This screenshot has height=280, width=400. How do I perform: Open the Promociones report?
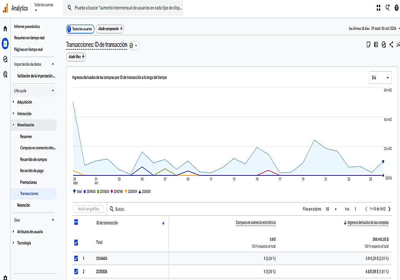point(28,182)
